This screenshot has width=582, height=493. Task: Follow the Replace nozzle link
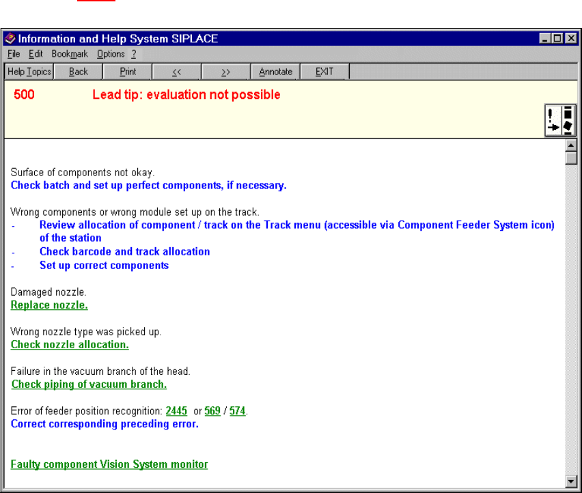tap(49, 305)
